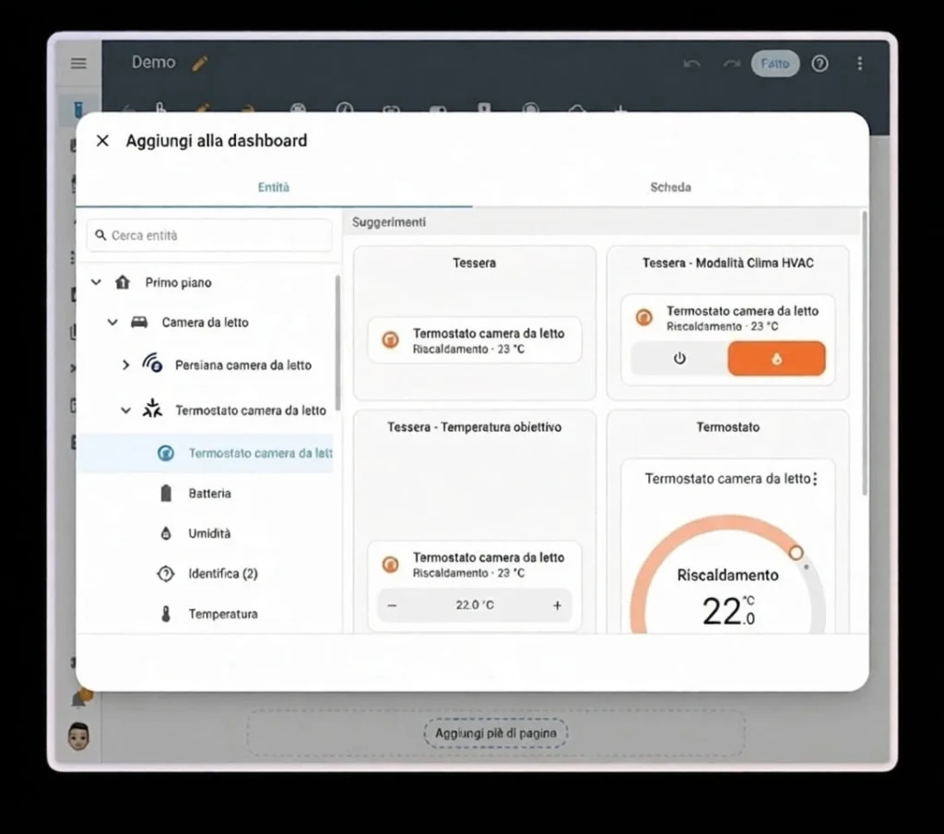This screenshot has height=834, width=944.
Task: Increase target temperature with plus button
Action: click(x=557, y=605)
